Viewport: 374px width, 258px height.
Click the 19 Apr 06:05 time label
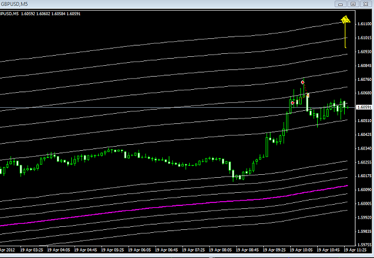(x=139, y=250)
